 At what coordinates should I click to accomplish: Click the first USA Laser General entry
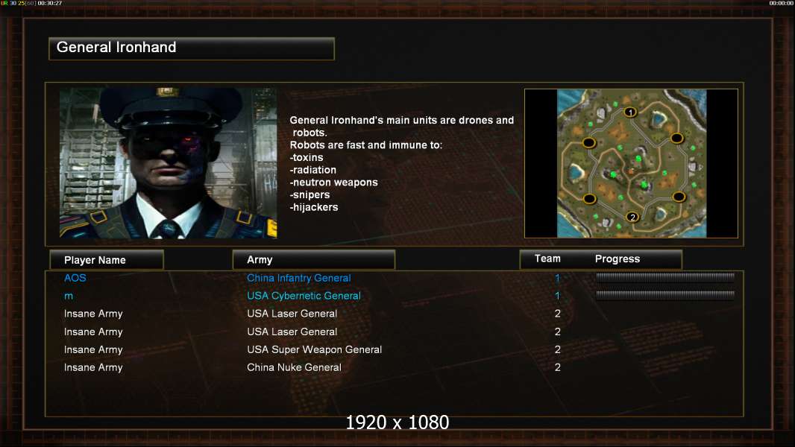pos(292,314)
